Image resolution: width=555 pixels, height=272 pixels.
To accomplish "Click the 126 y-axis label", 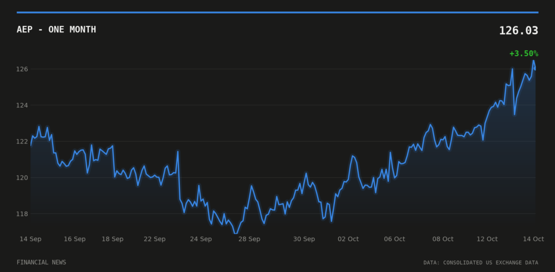I will [22, 69].
